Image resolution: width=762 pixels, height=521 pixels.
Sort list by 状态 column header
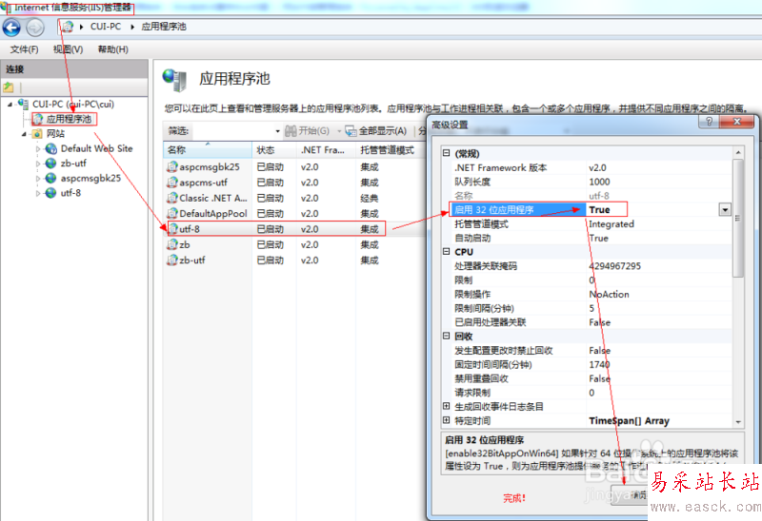274,150
